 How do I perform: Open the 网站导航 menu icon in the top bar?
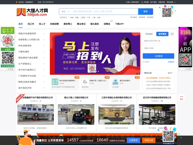[x=175, y=2]
